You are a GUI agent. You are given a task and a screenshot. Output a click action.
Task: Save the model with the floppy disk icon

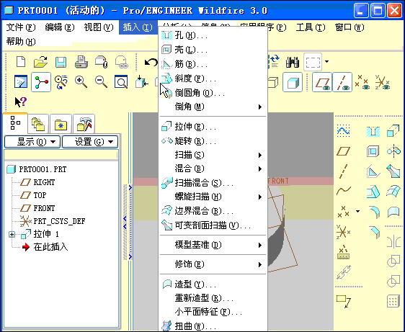coord(61,62)
